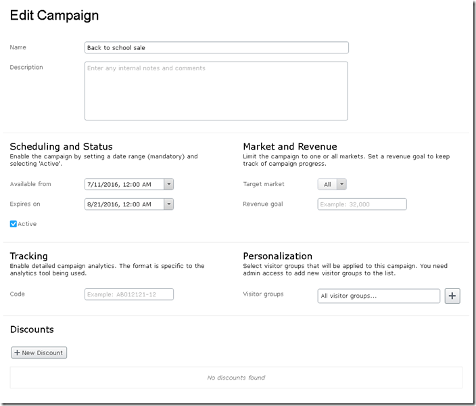Toggle the Active checkbox
The image size is (476, 406).
tap(14, 224)
